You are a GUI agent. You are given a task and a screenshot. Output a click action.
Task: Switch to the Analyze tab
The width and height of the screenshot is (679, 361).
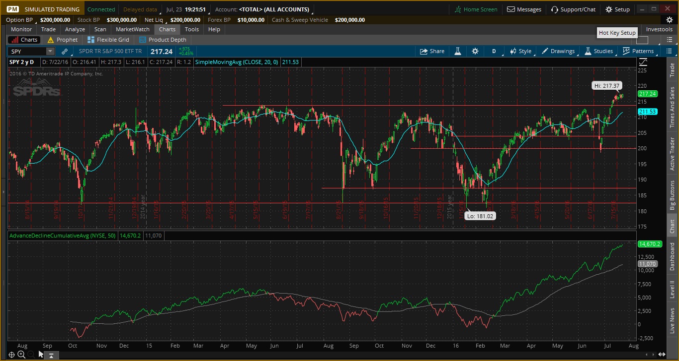[75, 29]
